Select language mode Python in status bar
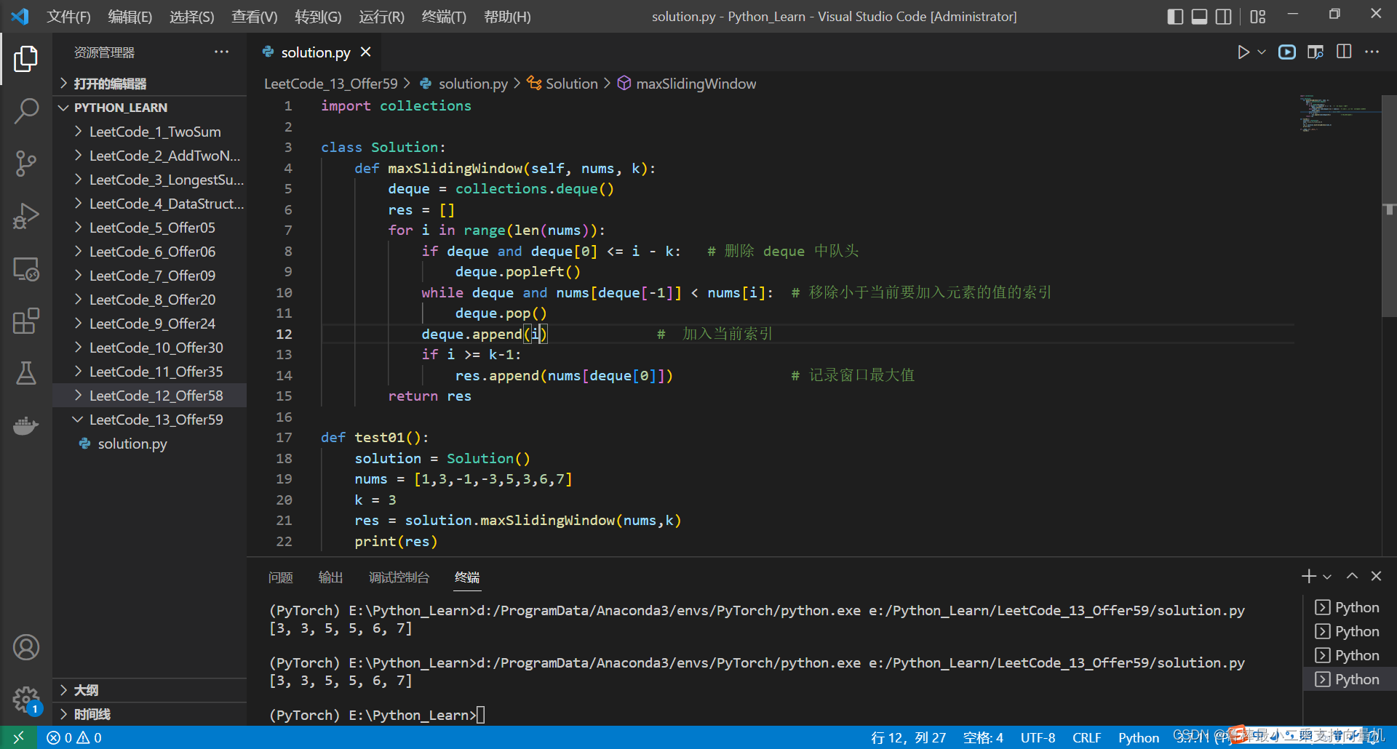The image size is (1397, 749). coord(1139,737)
